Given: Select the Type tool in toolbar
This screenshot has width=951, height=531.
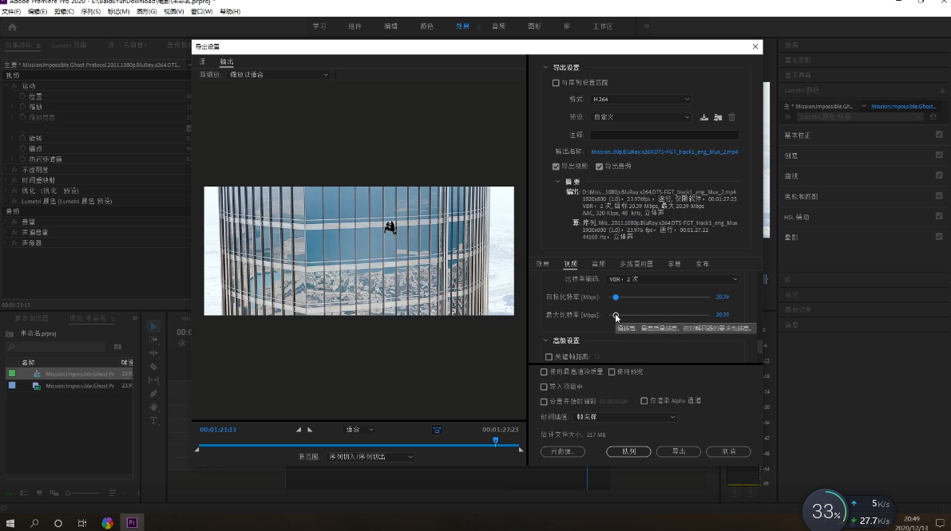Looking at the screenshot, I should pos(154,420).
